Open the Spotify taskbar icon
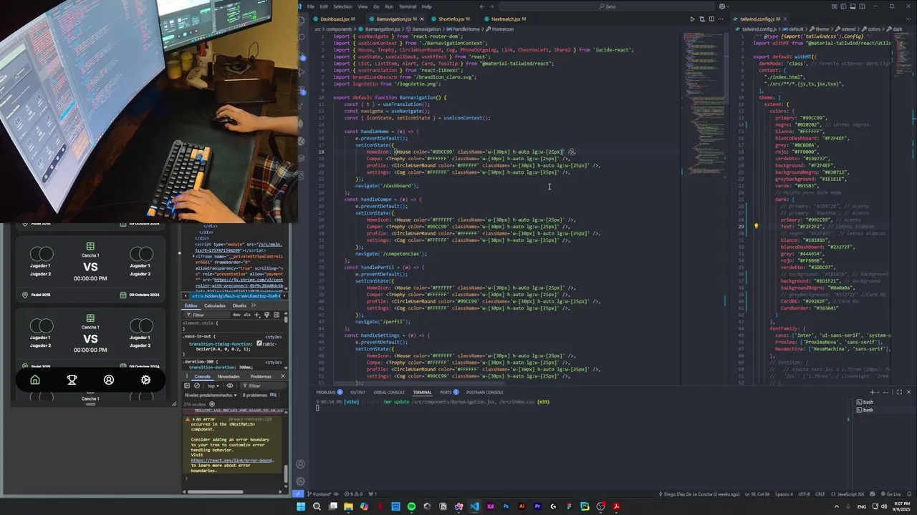 coord(411,506)
